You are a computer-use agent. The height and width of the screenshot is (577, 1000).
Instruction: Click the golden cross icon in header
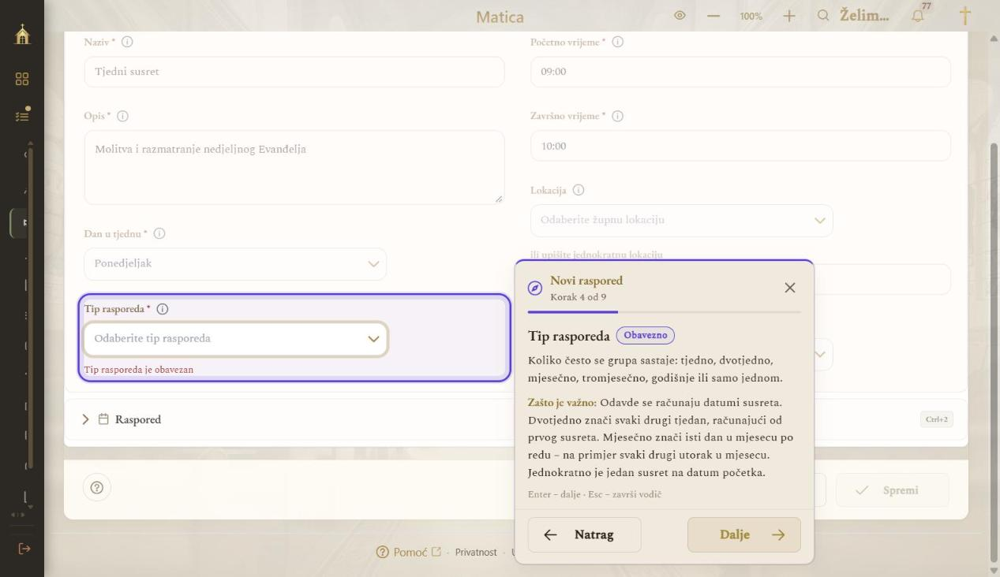(x=964, y=16)
